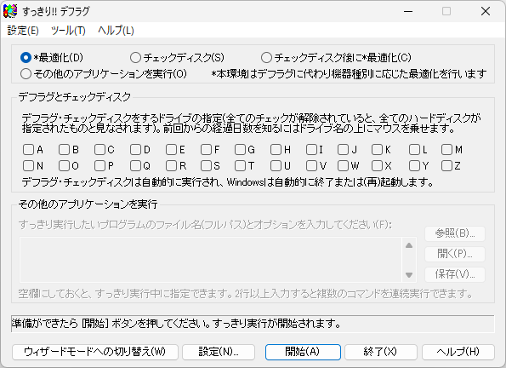This screenshot has height=368, width=506.
Task: Click the scroll up arrow in command box
Action: [x=409, y=245]
